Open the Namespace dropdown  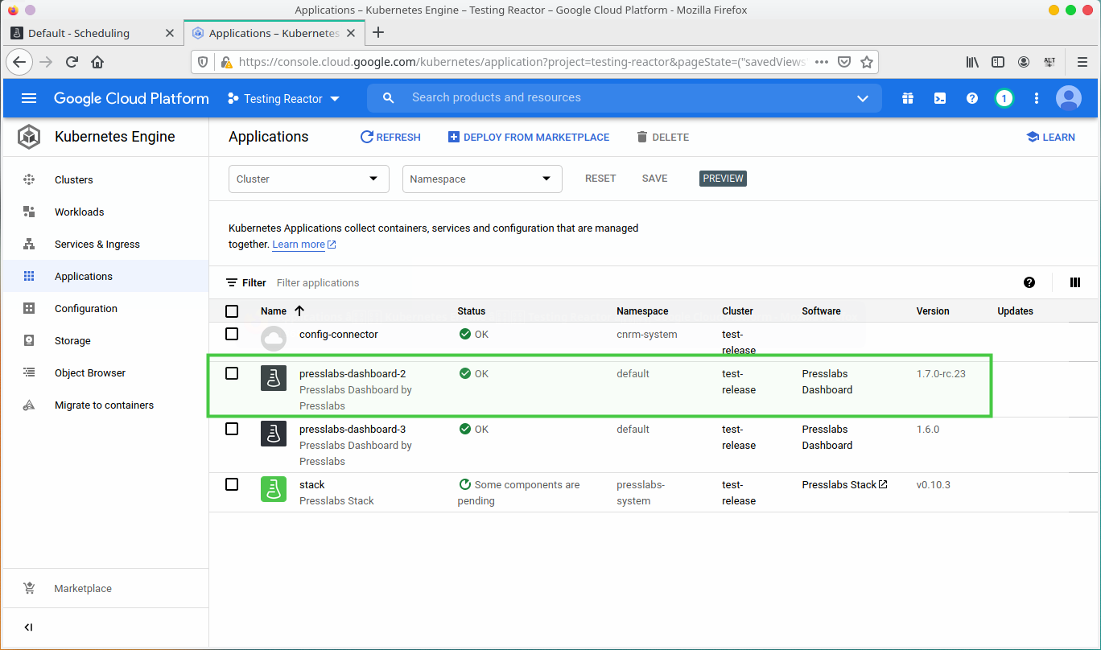click(x=481, y=179)
